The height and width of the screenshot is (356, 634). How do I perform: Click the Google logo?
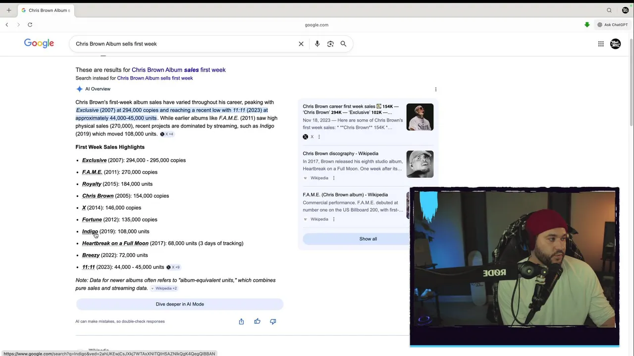tap(39, 44)
